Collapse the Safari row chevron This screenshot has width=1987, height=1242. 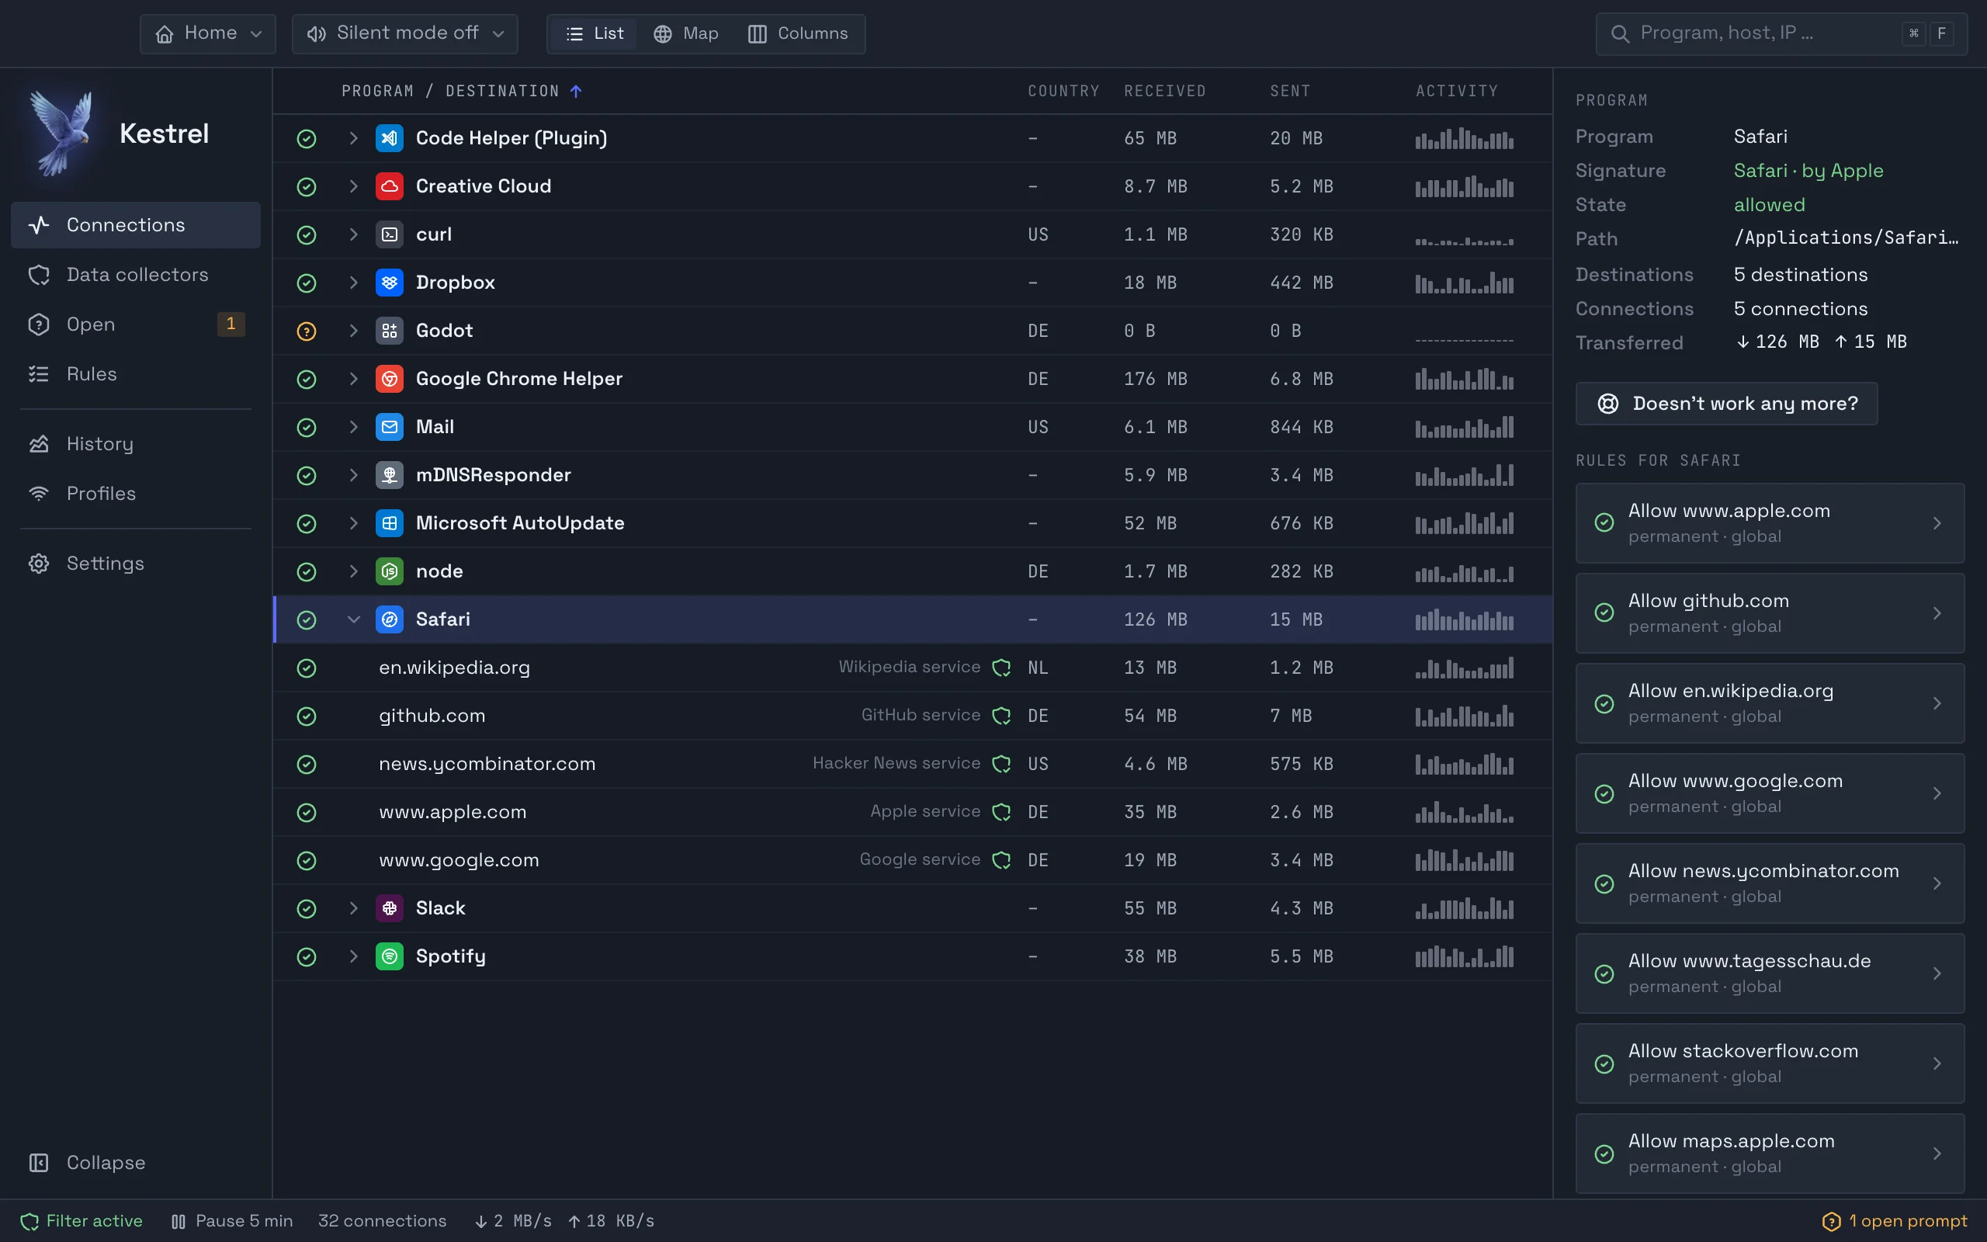353,619
